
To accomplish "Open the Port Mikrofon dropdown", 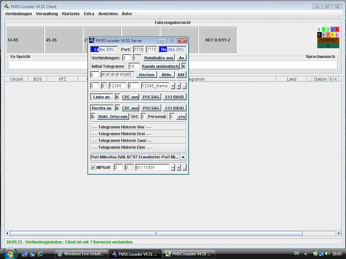I will pos(183,157).
